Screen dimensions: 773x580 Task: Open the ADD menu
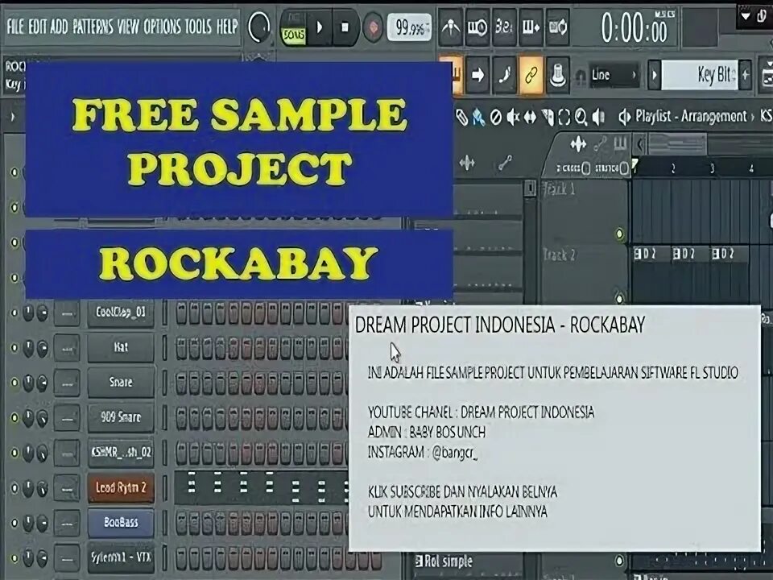pos(59,26)
